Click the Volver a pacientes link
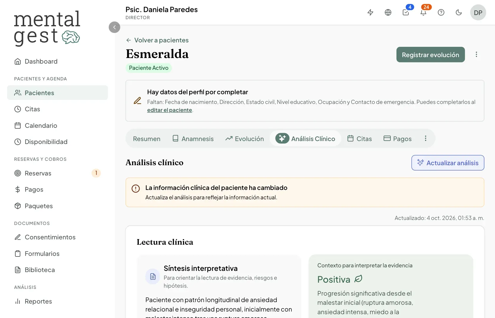495x318 pixels. tap(157, 40)
